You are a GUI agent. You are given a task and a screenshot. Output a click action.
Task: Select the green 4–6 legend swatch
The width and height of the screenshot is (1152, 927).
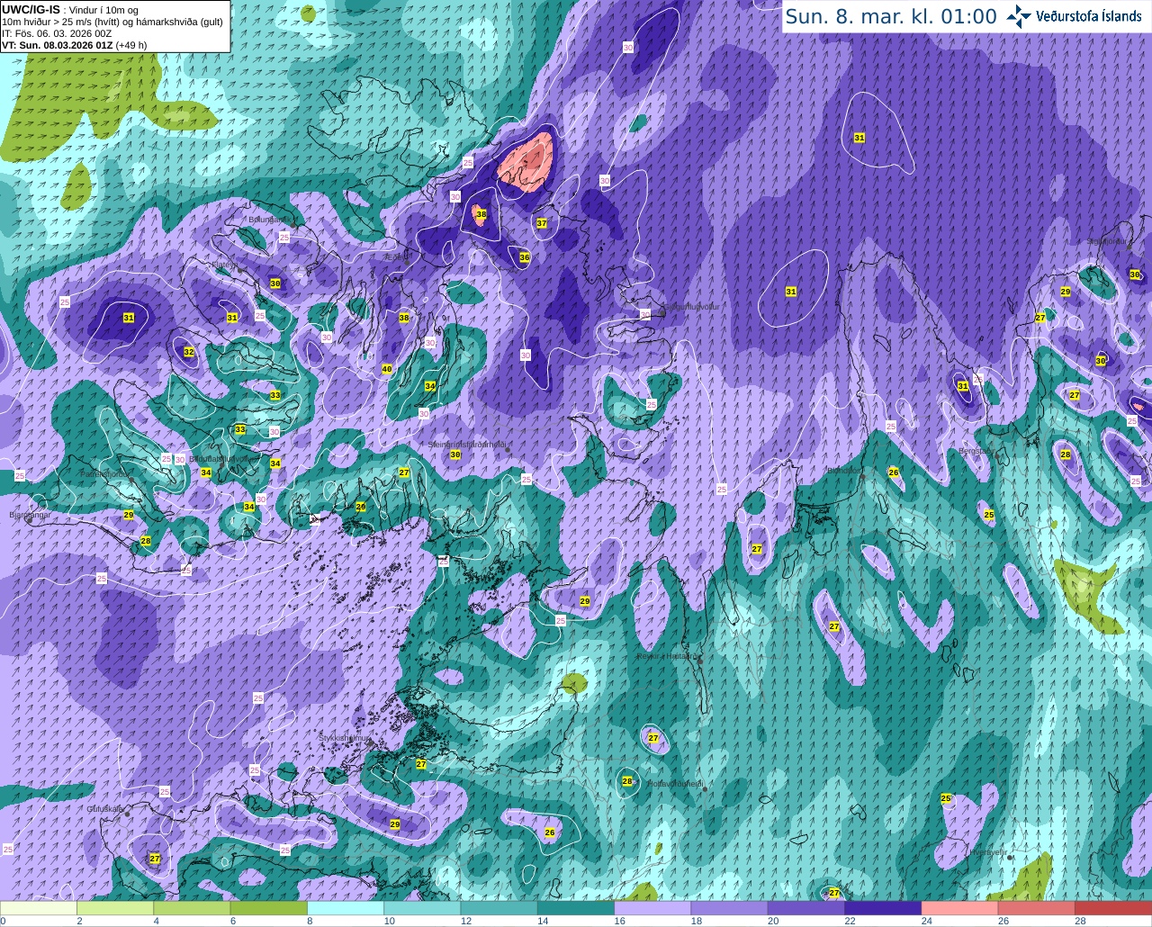tap(192, 907)
